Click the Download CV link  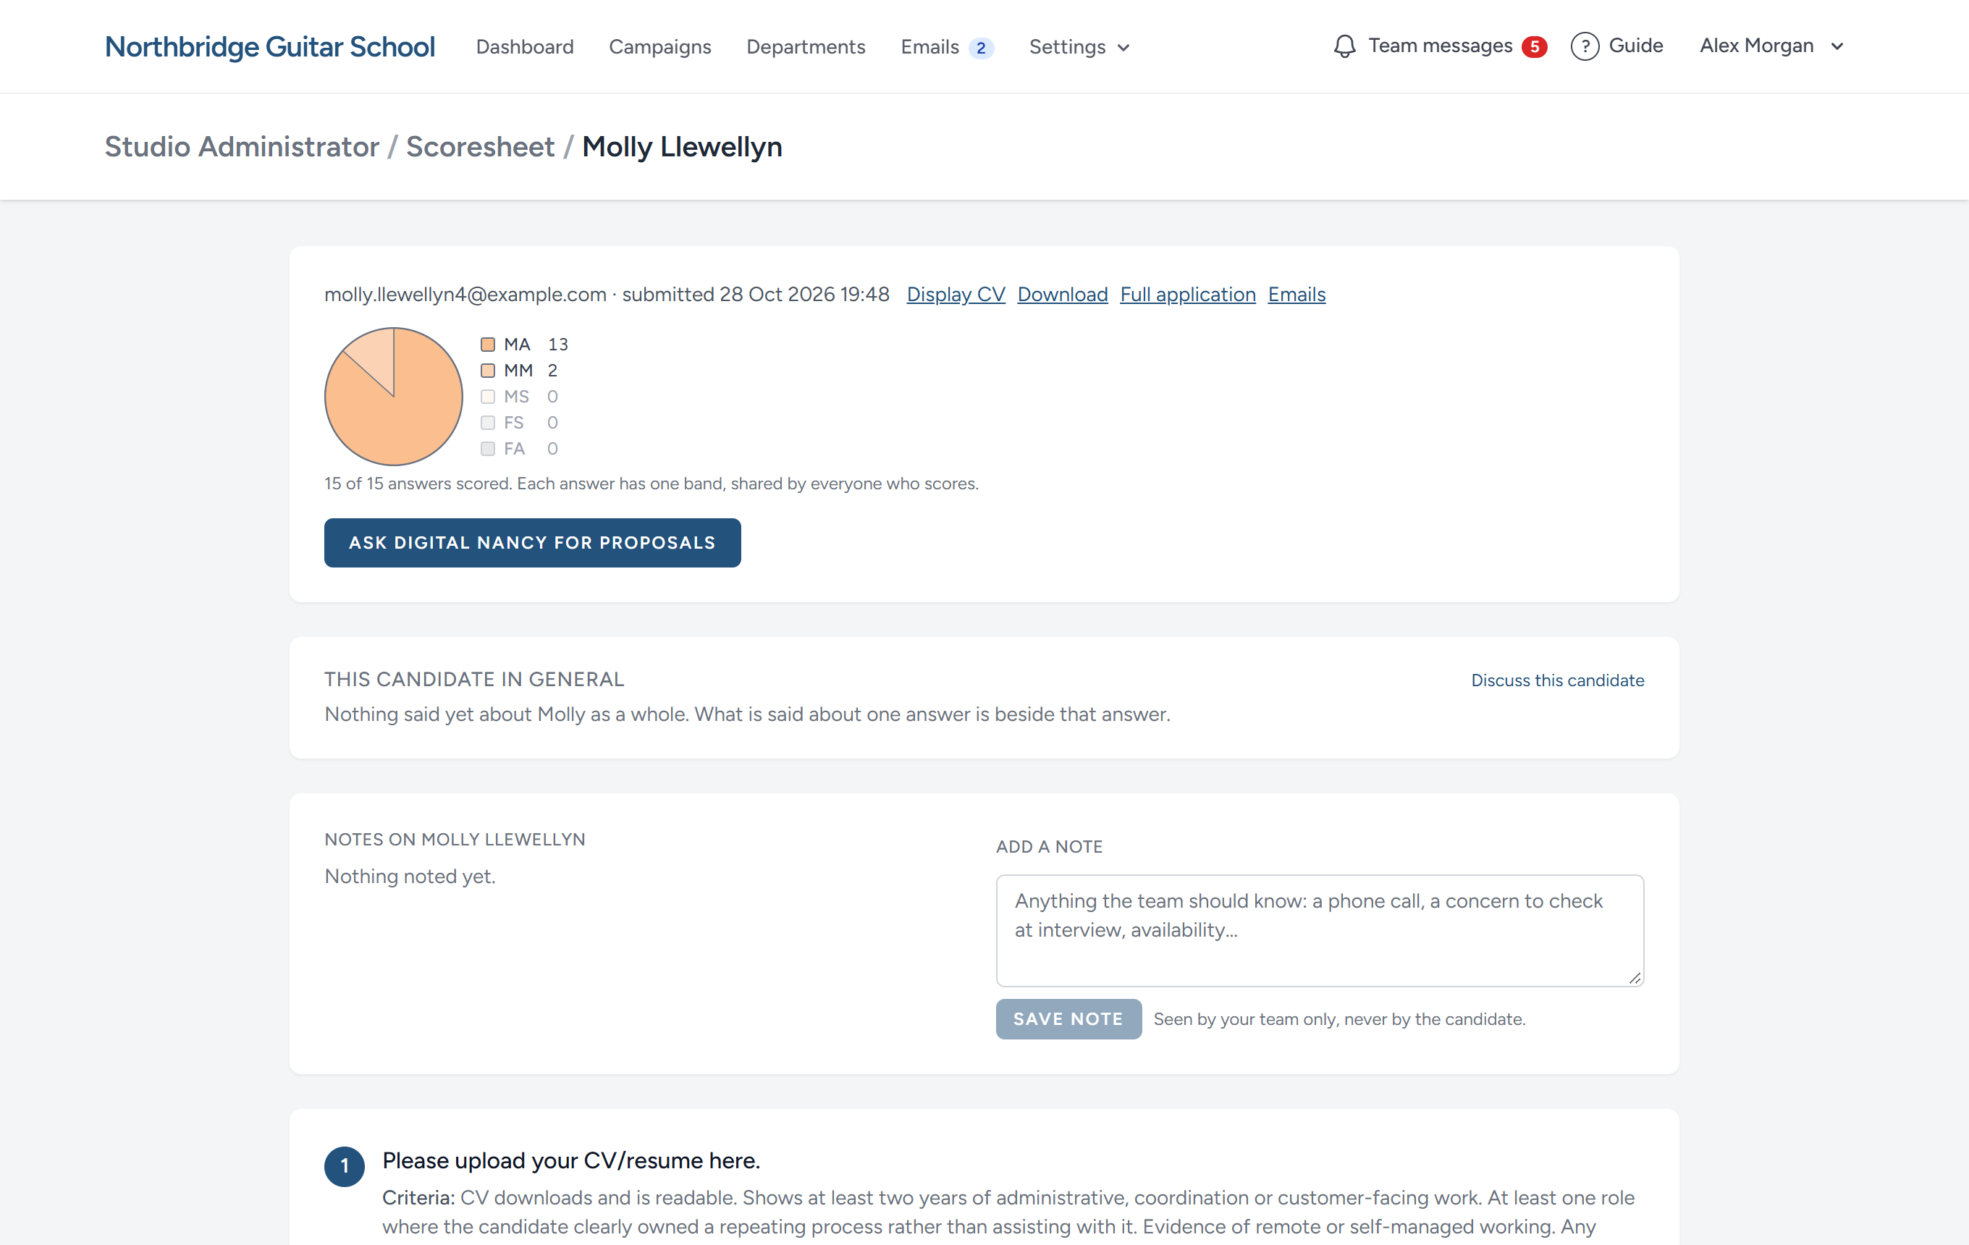tap(1062, 295)
